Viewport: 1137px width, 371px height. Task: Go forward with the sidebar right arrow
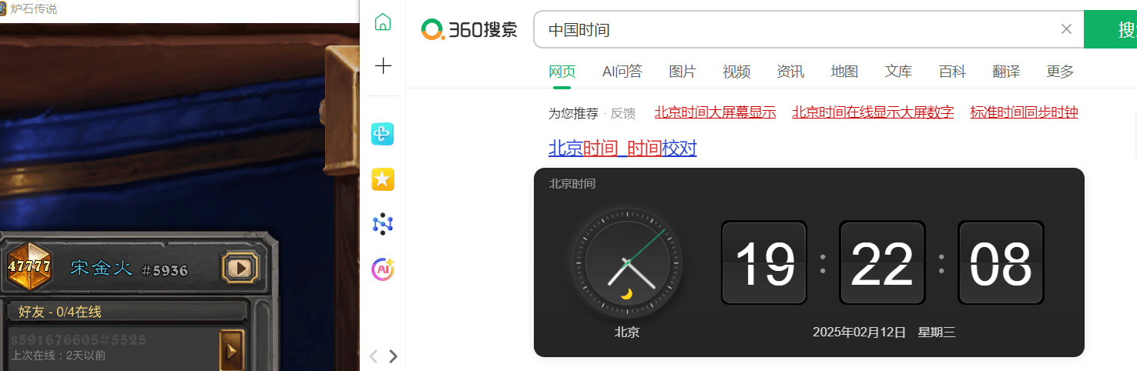tap(393, 356)
